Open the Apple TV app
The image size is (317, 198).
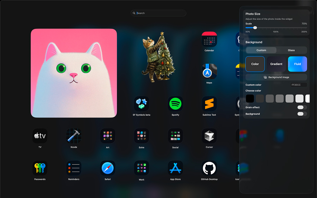tap(40, 136)
